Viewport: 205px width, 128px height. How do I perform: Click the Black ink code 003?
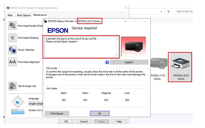click(64, 100)
